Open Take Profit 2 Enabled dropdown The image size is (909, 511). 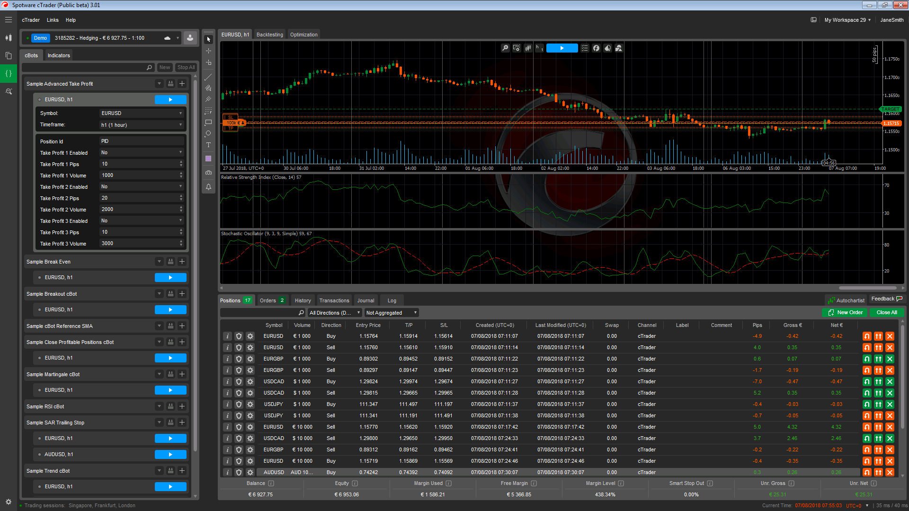click(142, 187)
